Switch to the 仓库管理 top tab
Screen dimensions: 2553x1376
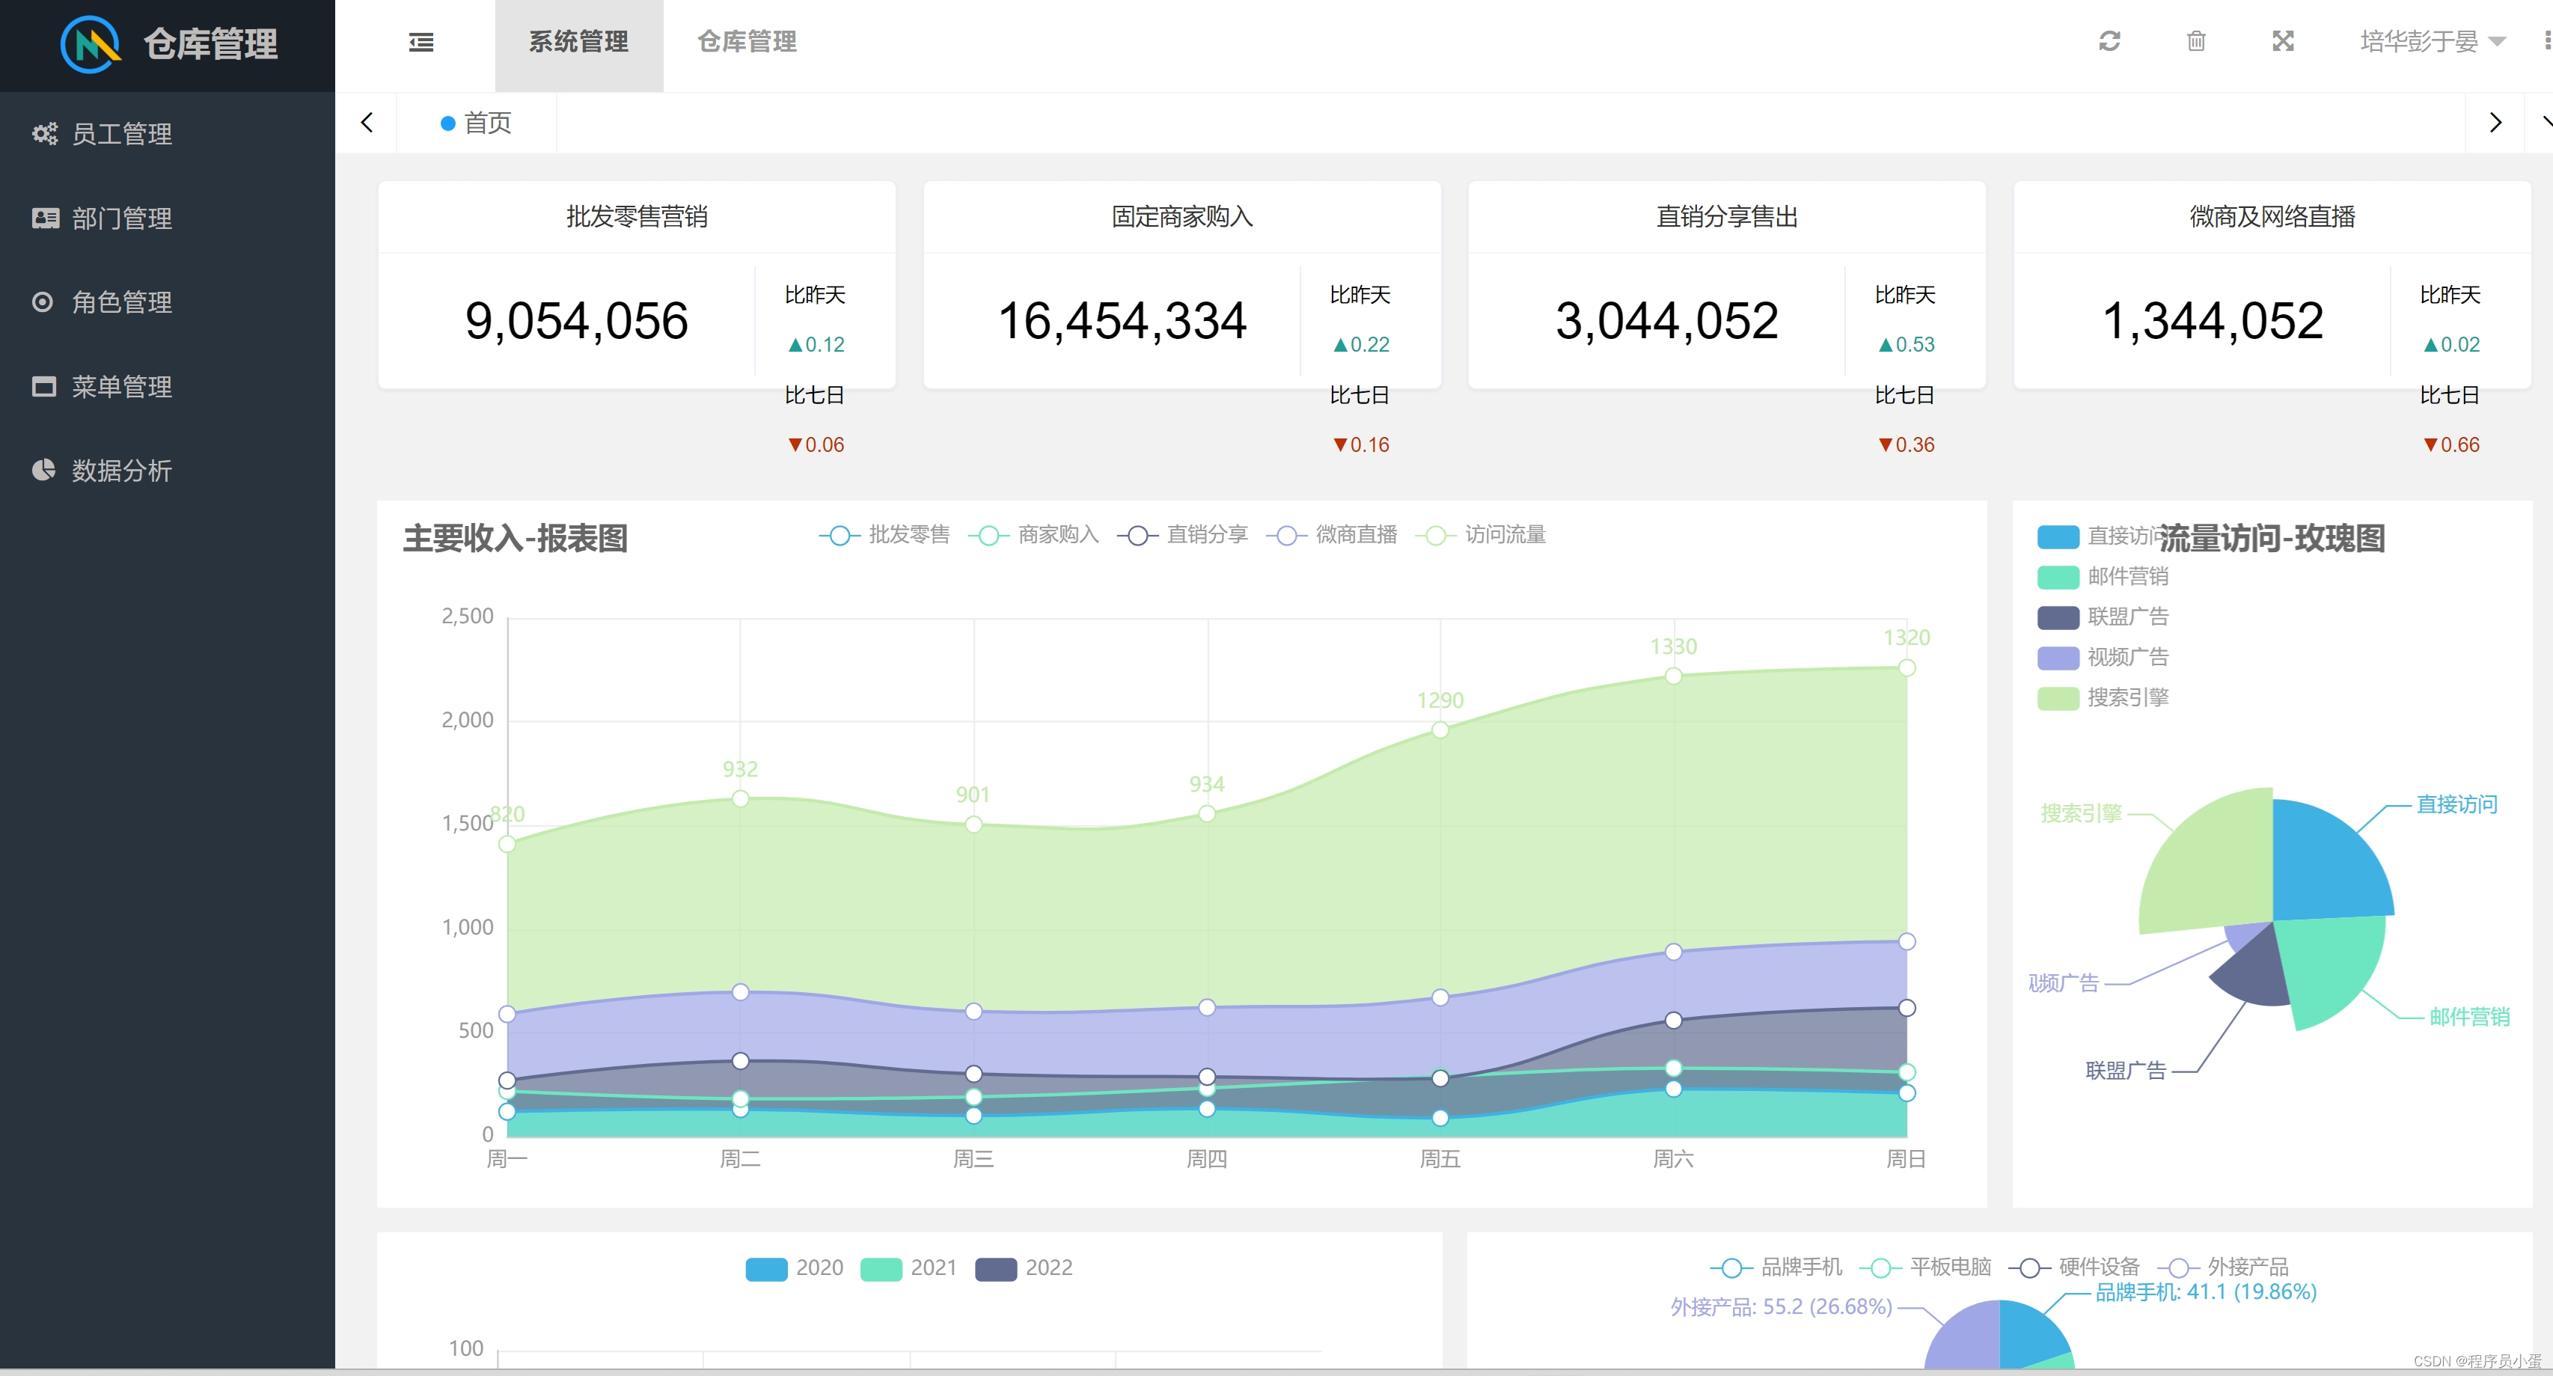pyautogui.click(x=746, y=42)
